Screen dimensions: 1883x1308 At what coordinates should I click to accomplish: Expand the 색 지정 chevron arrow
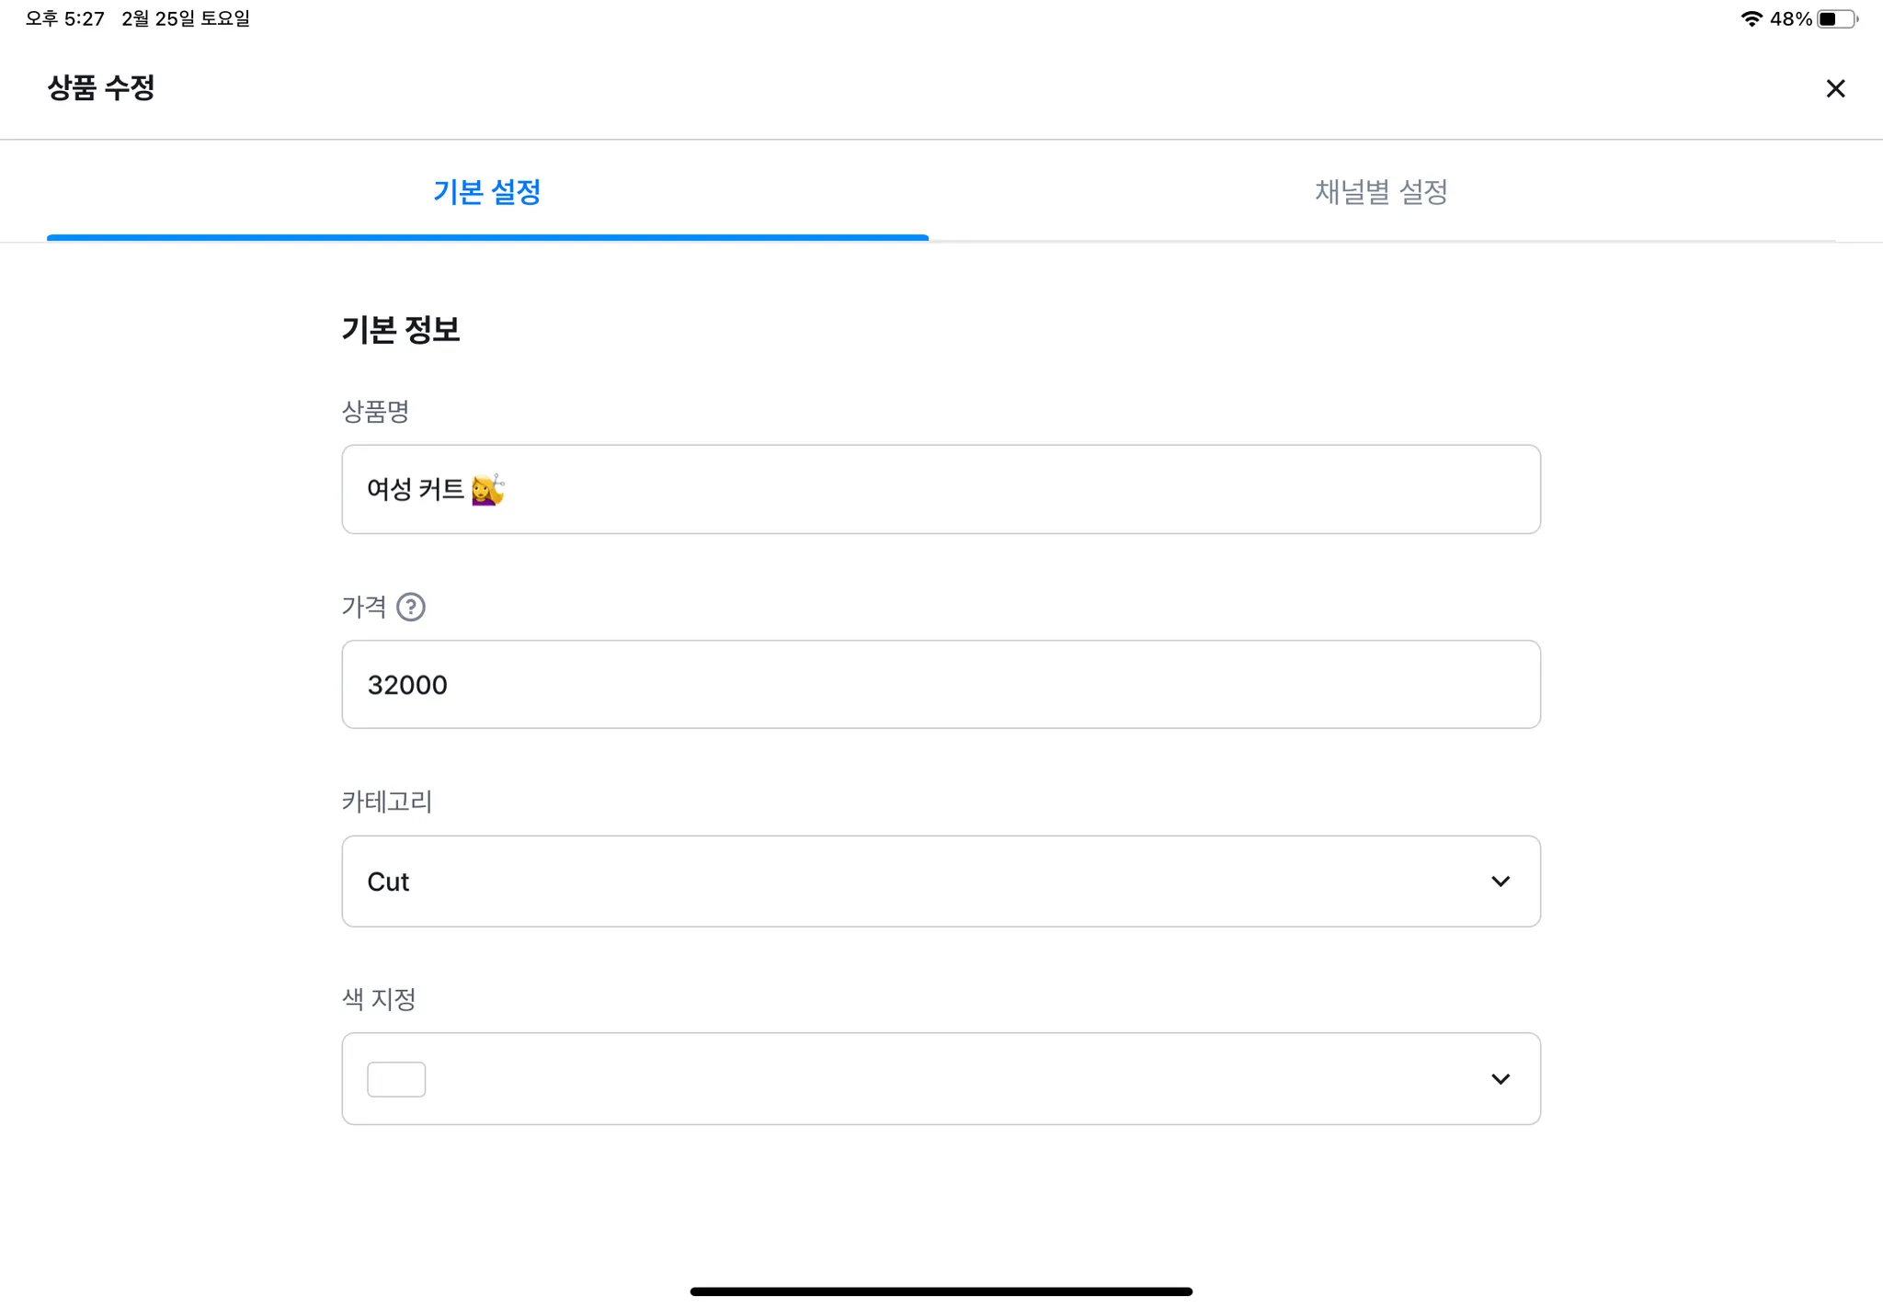click(1501, 1078)
